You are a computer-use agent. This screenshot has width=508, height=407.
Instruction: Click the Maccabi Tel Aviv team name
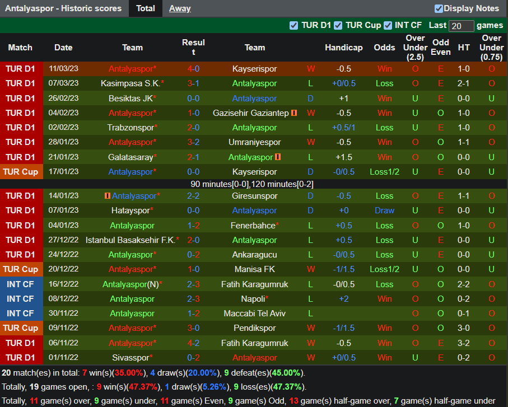(255, 314)
